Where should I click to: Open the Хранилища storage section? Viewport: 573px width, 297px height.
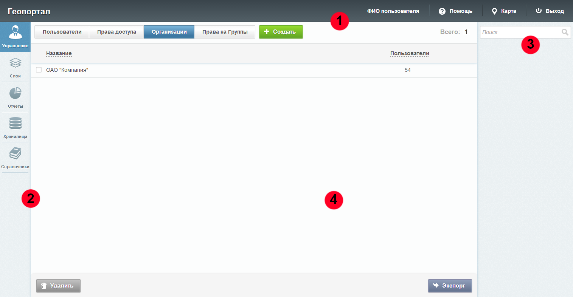[15, 128]
